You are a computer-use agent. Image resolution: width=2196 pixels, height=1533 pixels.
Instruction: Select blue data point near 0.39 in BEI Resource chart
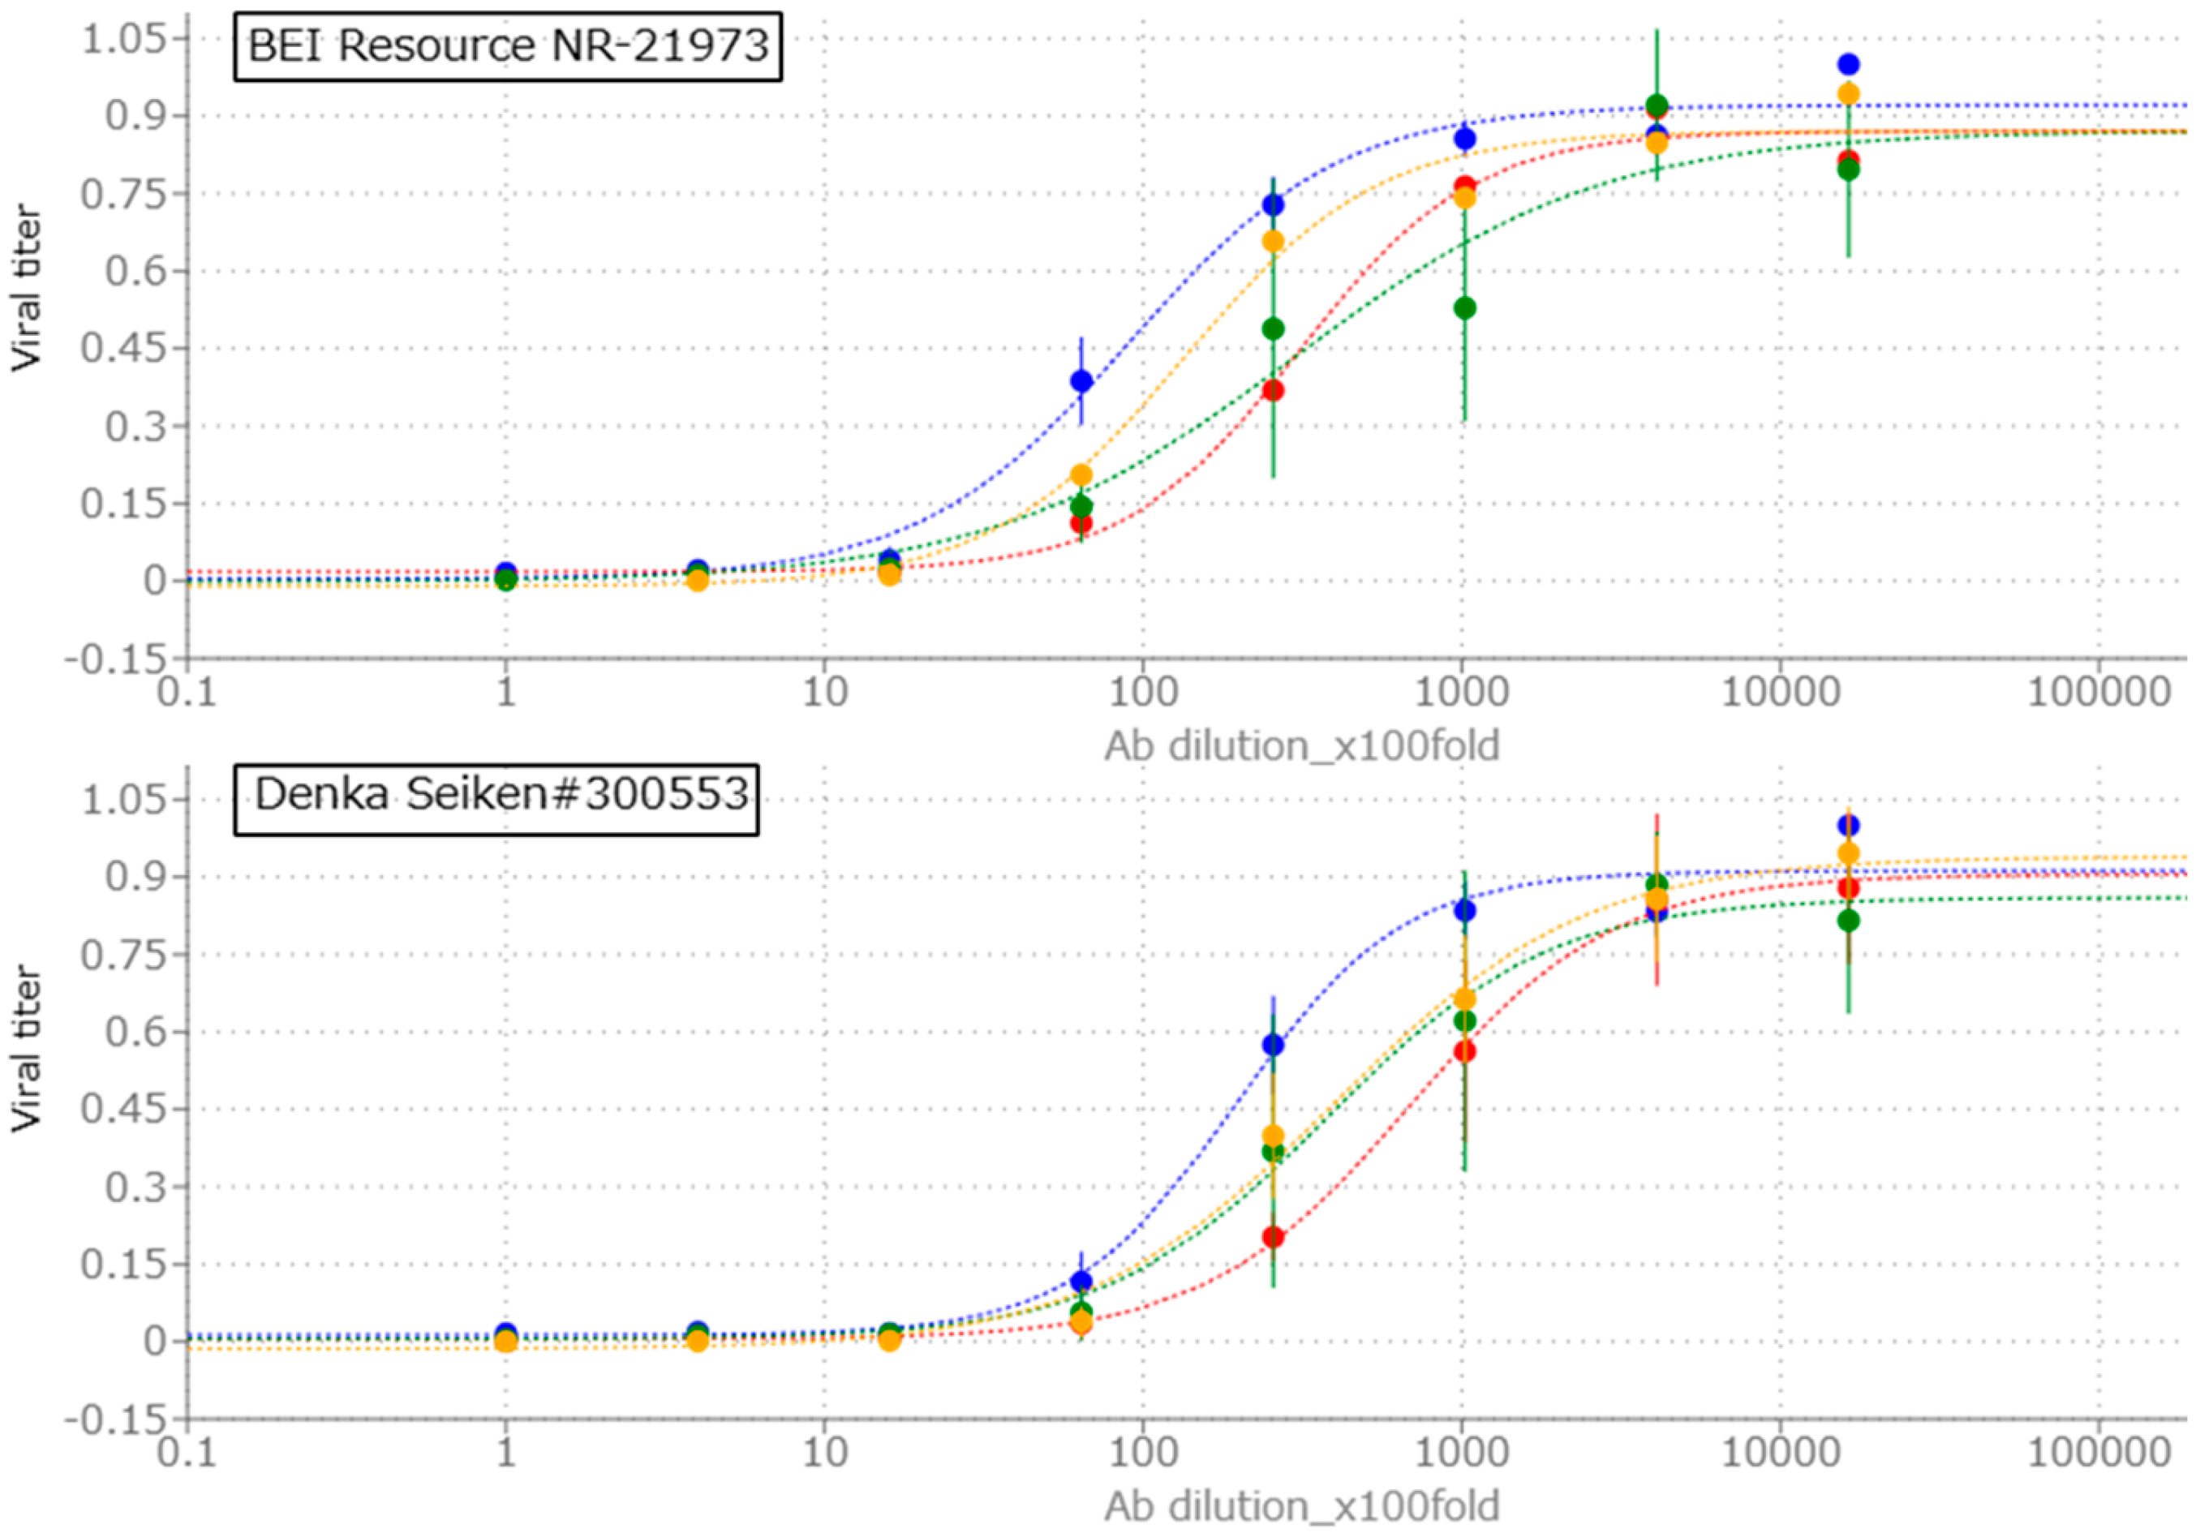[1081, 381]
